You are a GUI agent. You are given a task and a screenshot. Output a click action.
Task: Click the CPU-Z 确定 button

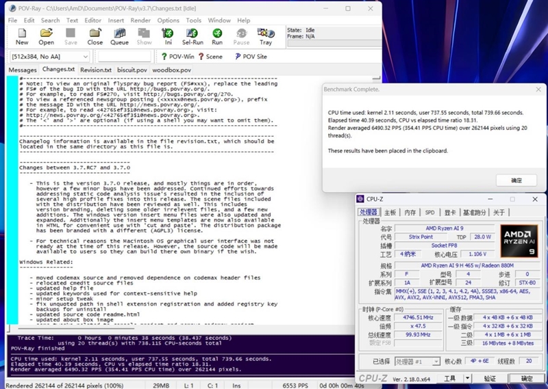(x=527, y=378)
